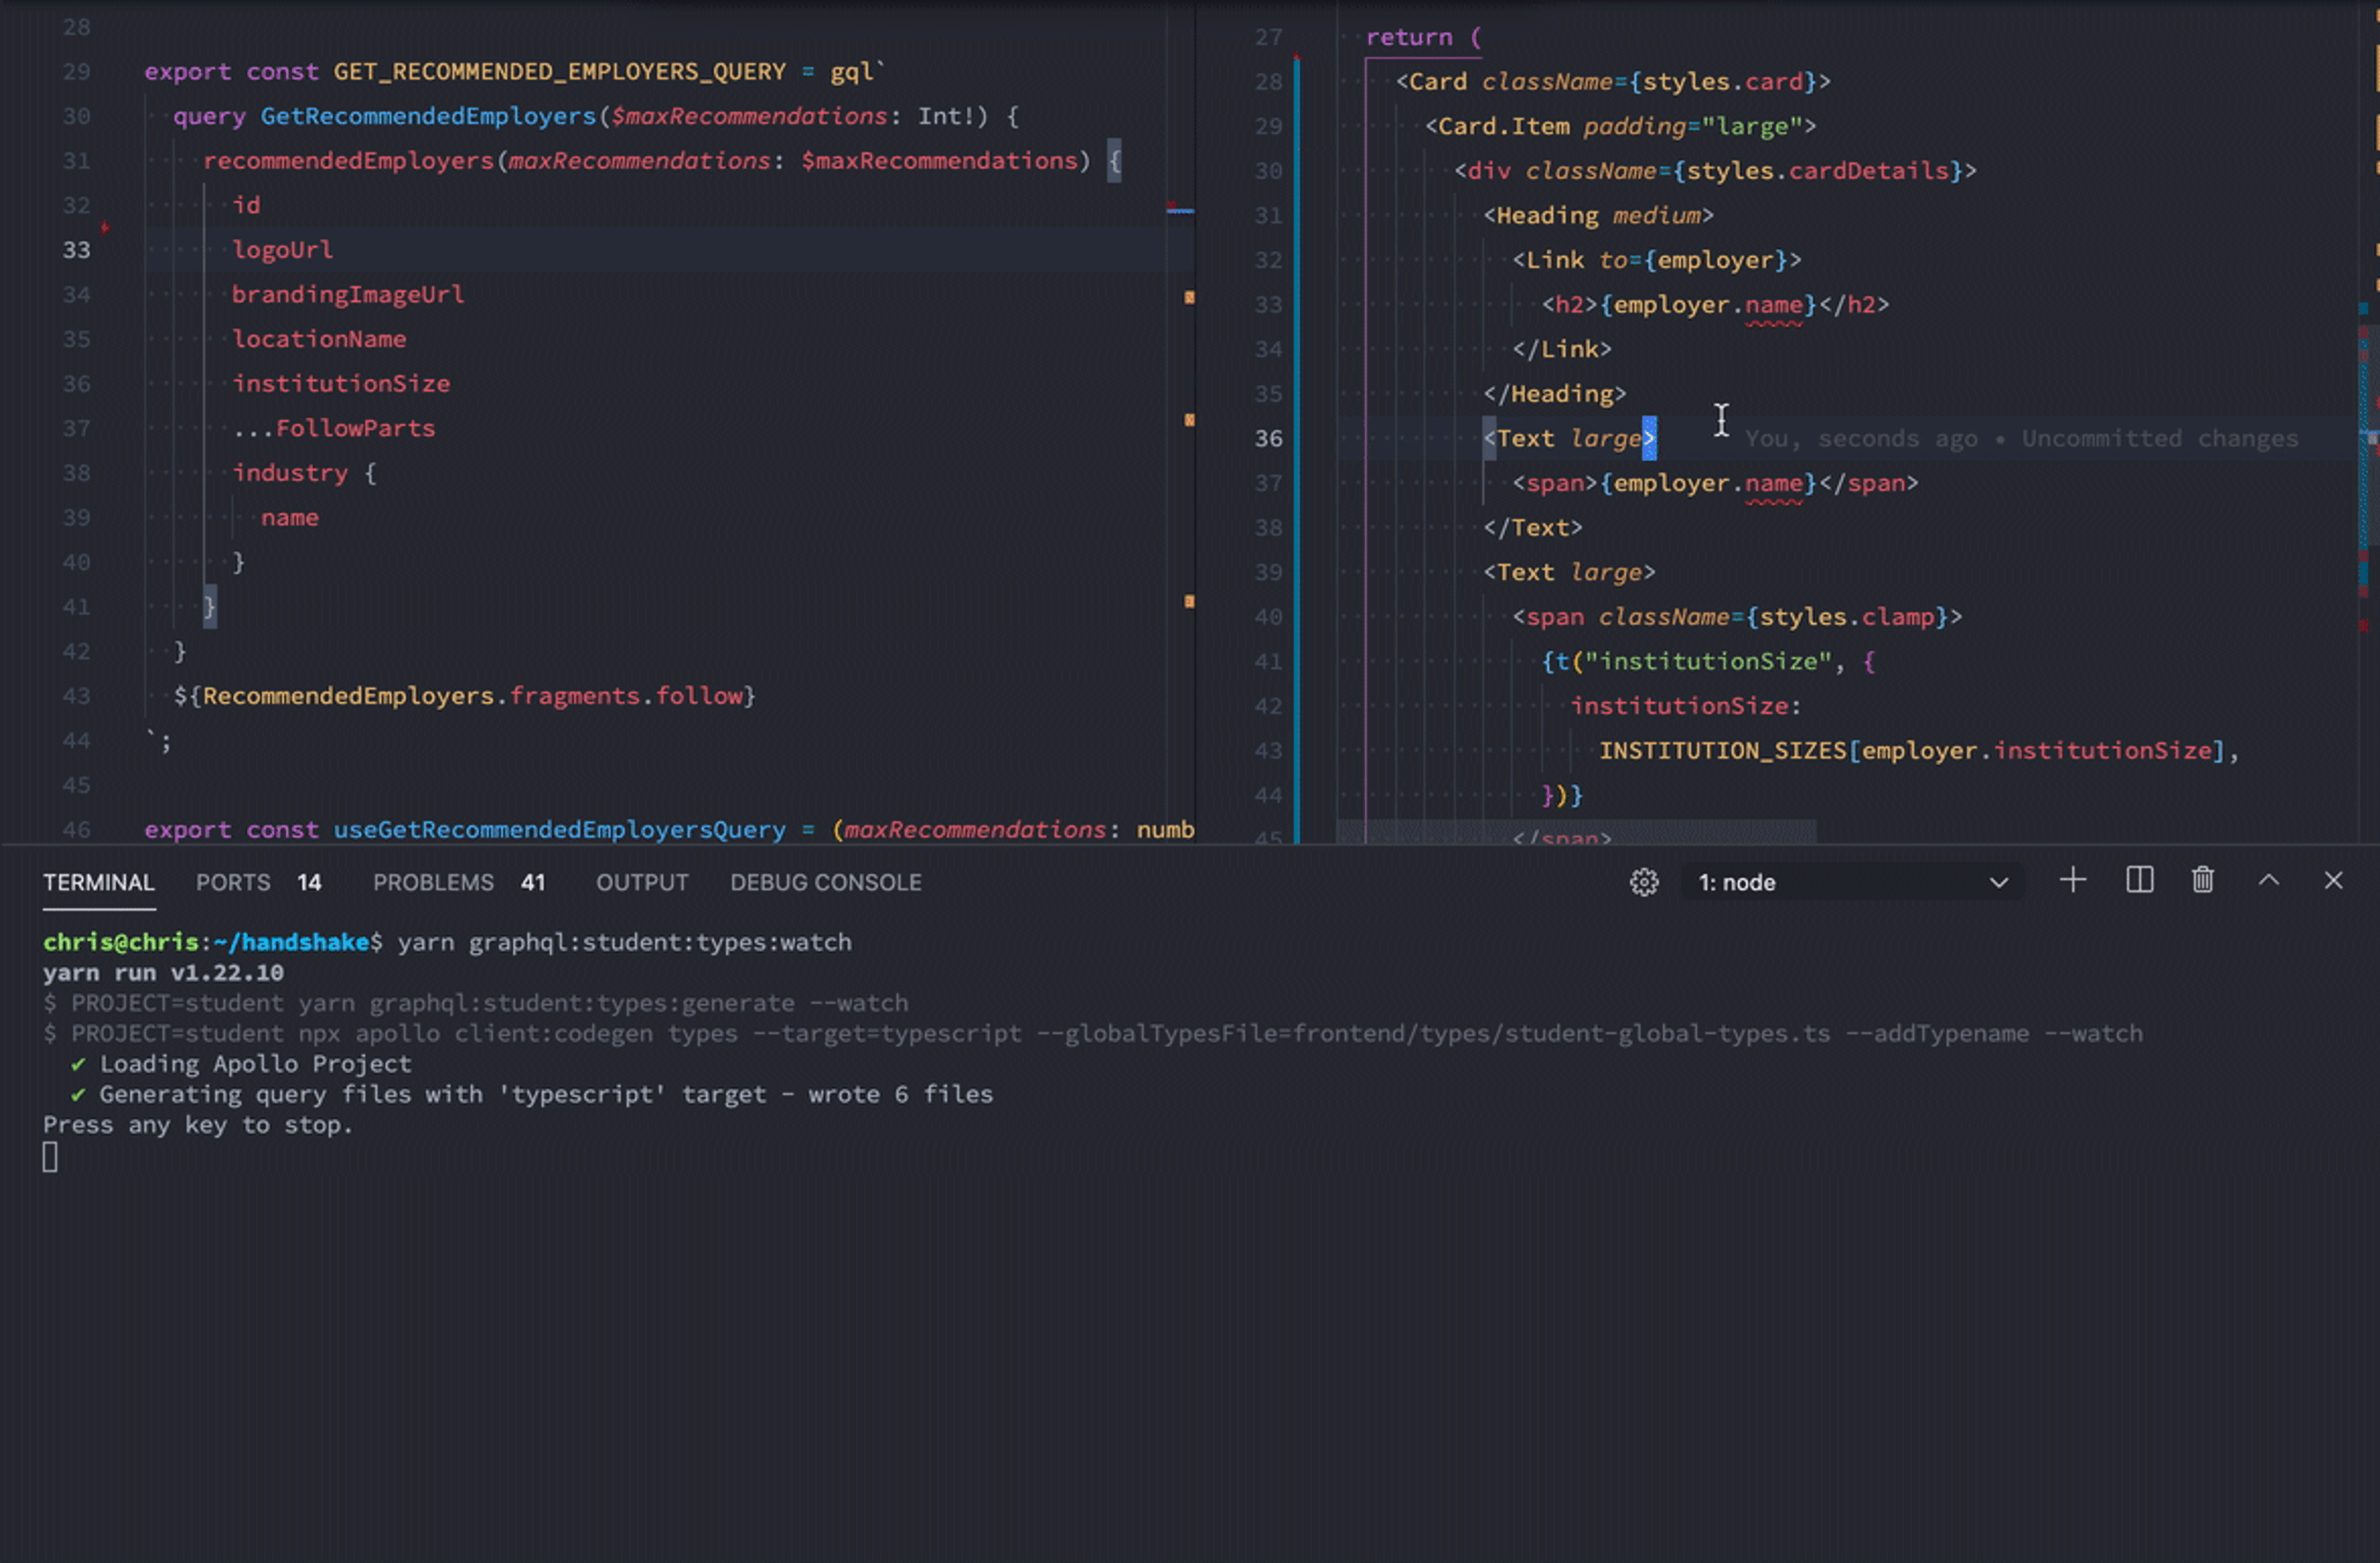
Task: Click line number 36 in right editor
Action: pos(1267,439)
